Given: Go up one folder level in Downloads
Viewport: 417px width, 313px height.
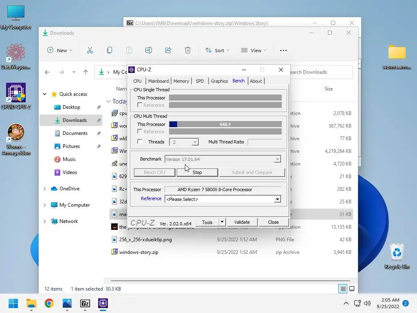Looking at the screenshot, I should (x=86, y=72).
